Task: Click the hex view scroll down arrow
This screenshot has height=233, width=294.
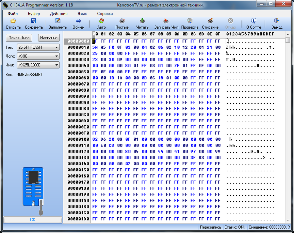Action: coord(288,220)
